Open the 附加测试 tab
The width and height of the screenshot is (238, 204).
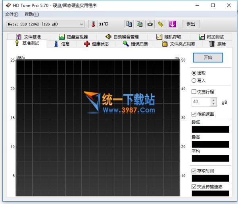(211, 37)
